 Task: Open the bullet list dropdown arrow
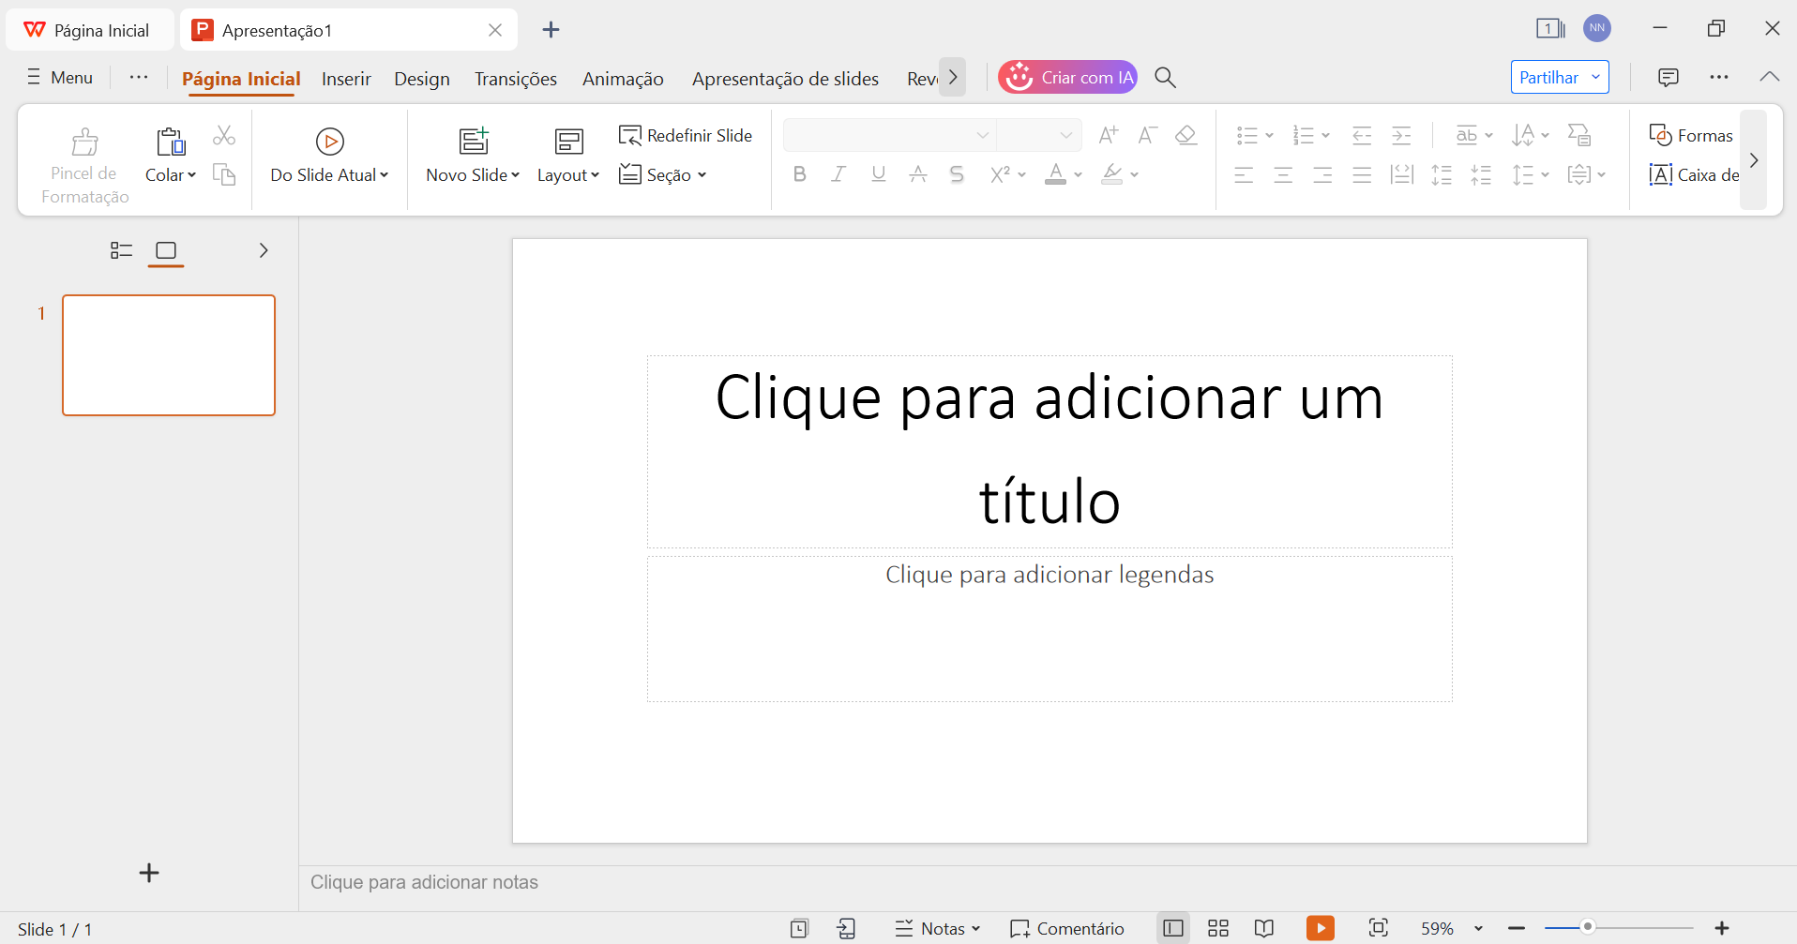(1269, 136)
